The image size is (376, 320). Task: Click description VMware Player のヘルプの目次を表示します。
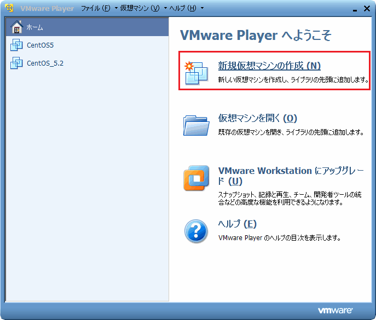[x=279, y=238]
